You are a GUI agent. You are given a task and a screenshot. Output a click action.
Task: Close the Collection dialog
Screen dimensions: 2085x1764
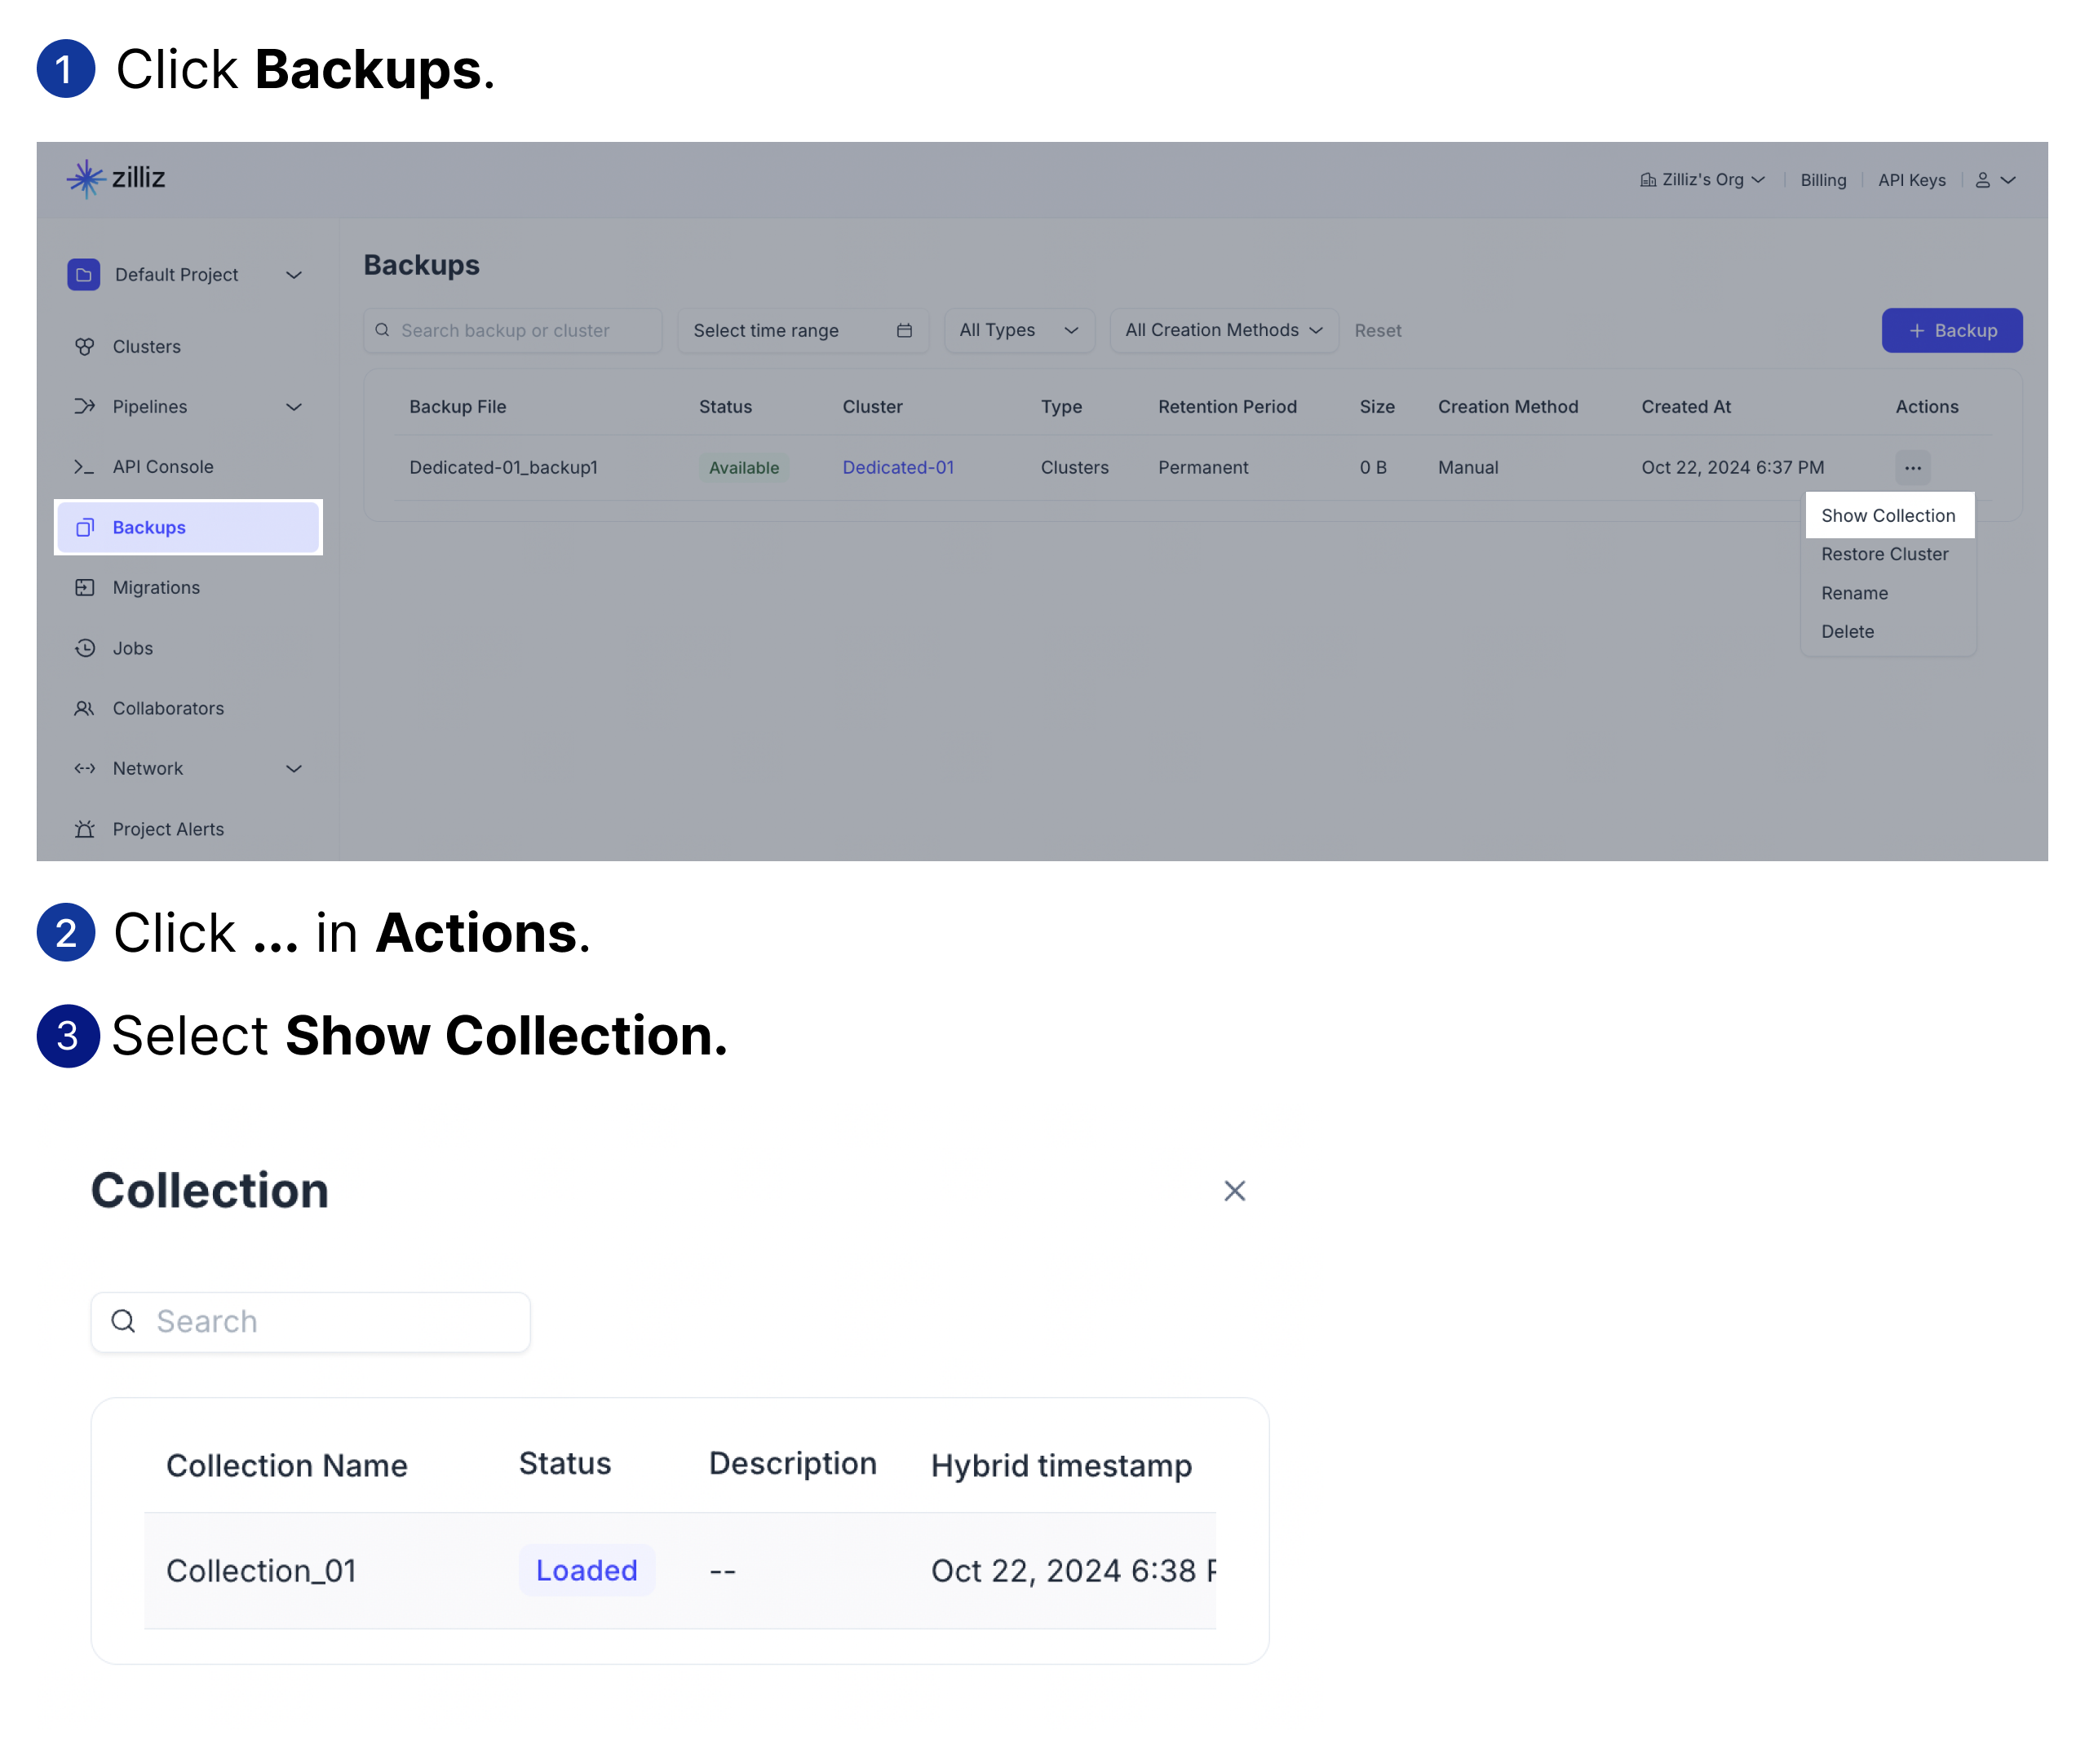[x=1235, y=1190]
